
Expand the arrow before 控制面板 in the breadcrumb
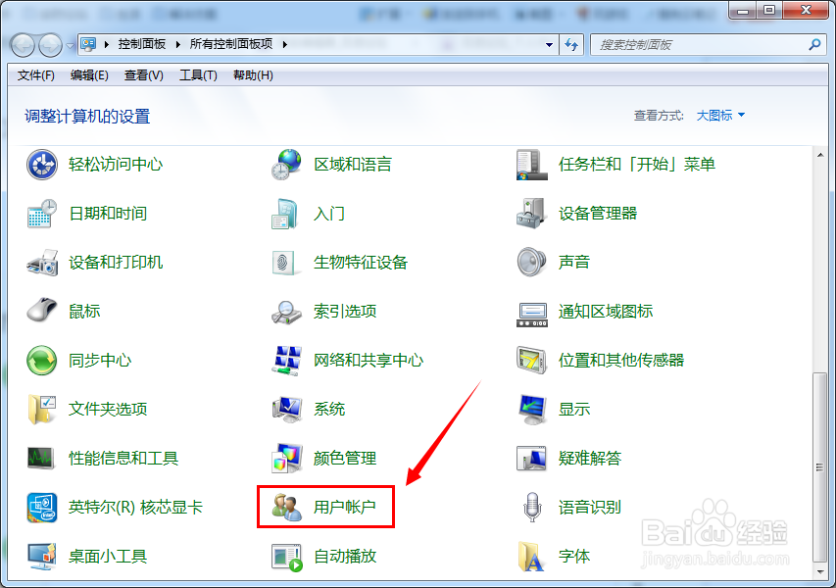coord(107,45)
